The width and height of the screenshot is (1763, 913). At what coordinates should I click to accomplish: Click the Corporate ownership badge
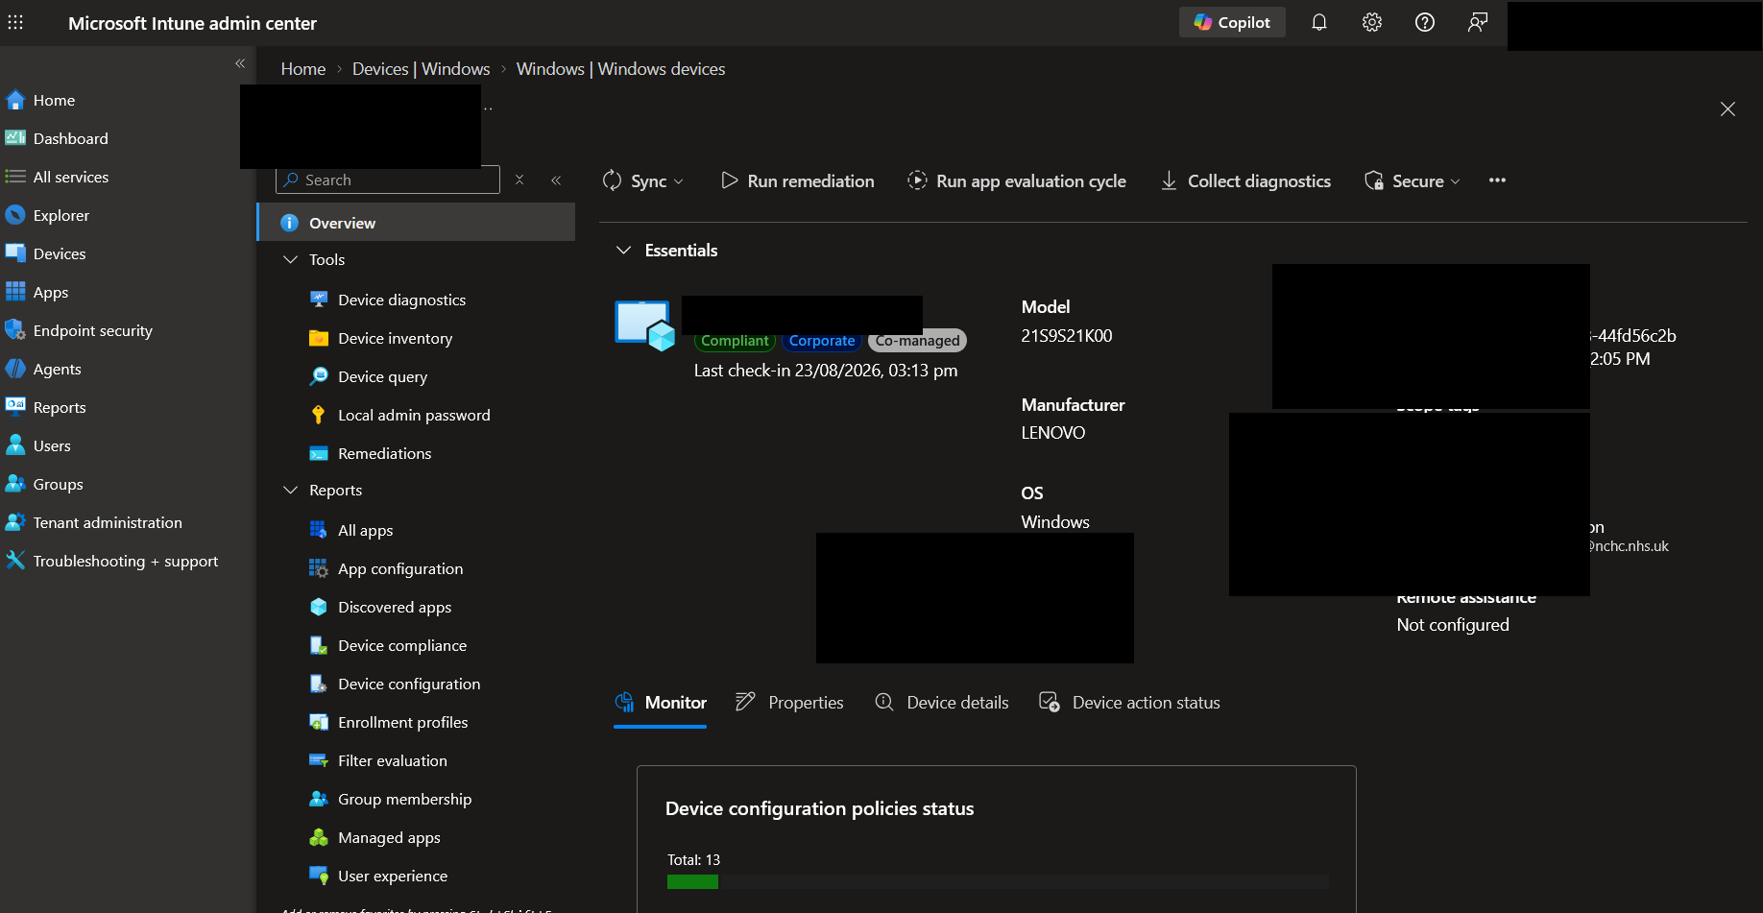(822, 341)
